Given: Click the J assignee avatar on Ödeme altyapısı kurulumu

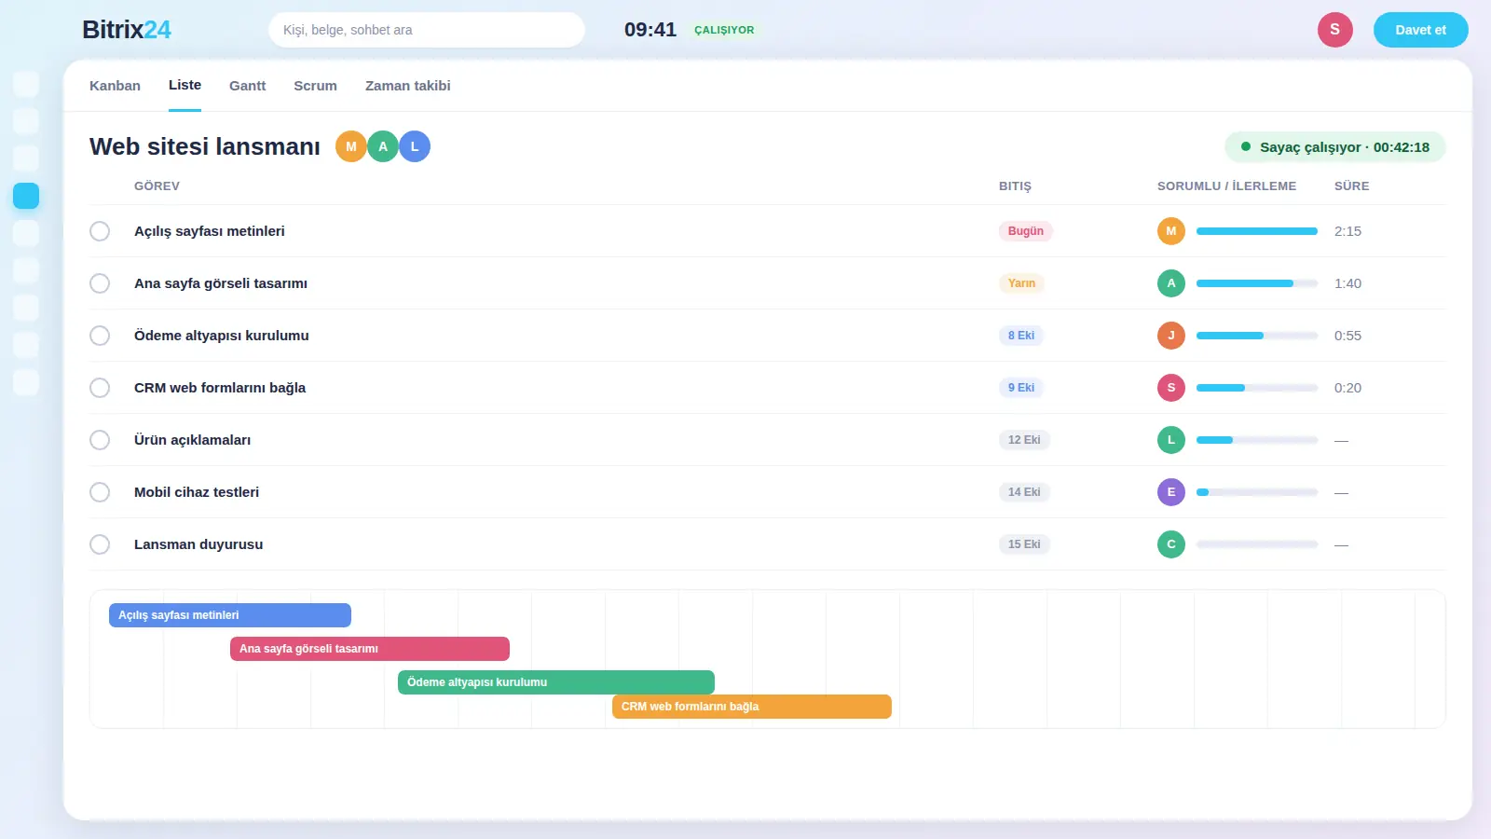Looking at the screenshot, I should pyautogui.click(x=1171, y=336).
